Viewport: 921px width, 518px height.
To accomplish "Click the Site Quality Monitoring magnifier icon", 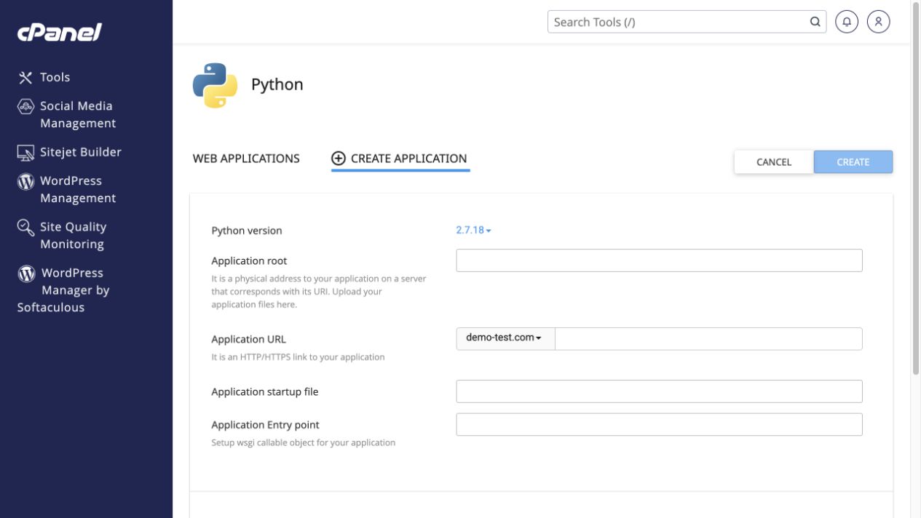I will coord(25,228).
